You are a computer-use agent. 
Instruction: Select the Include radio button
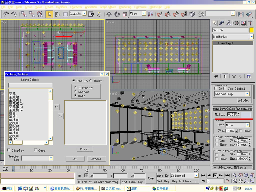pyautogui.click(x=91, y=81)
